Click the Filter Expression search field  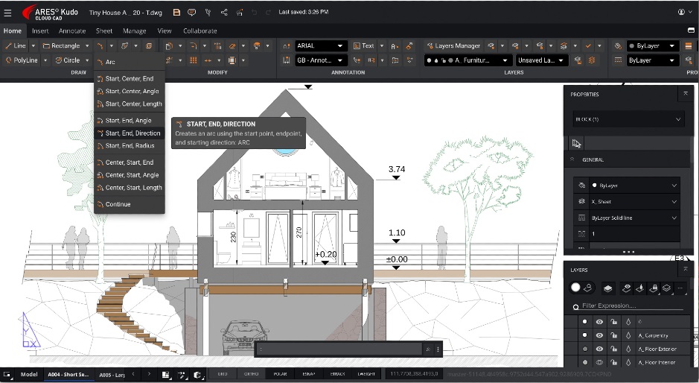click(629, 306)
